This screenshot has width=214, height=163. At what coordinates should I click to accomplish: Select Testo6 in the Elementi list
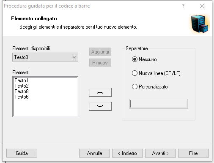(x=22, y=97)
